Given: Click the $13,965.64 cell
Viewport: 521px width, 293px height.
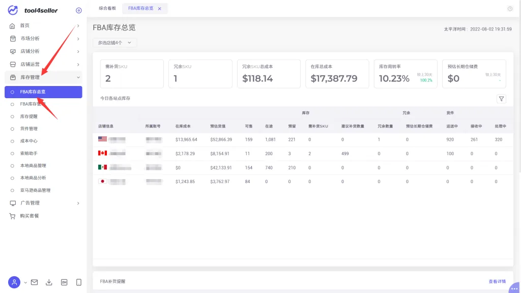Looking at the screenshot, I should coord(186,139).
